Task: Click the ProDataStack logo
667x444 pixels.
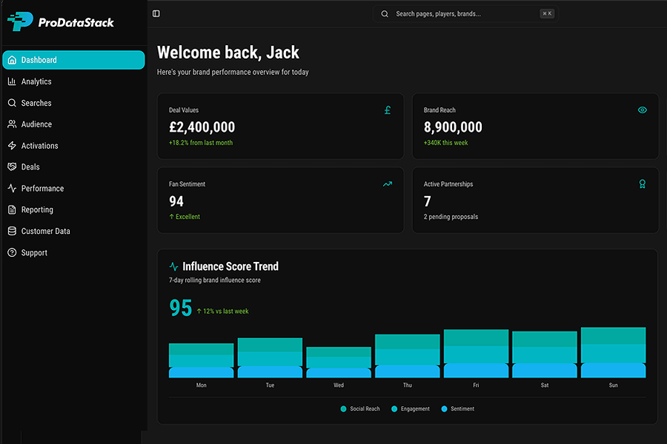Action: 61,22
